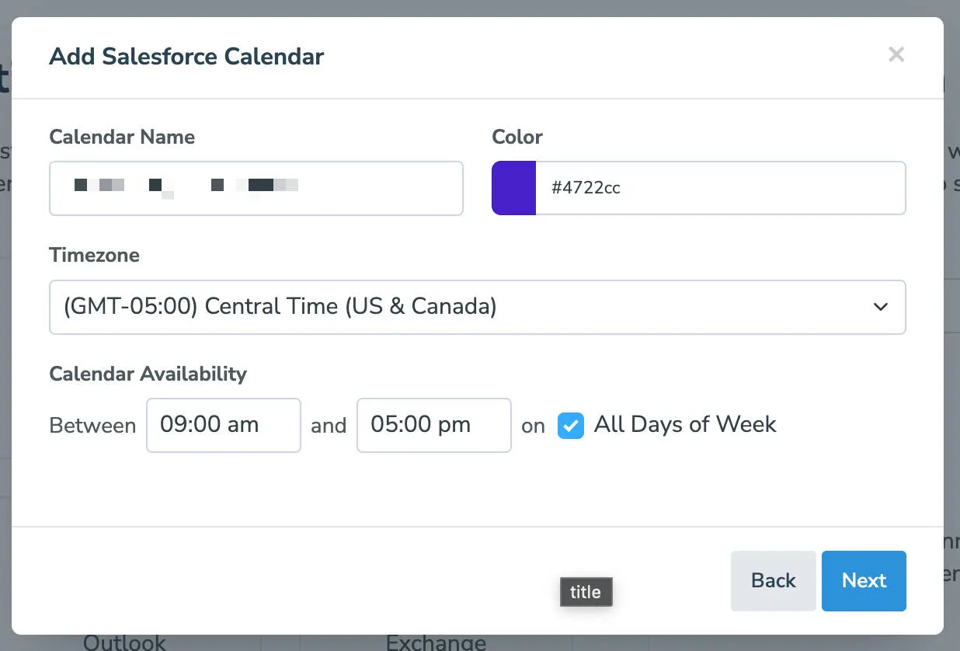This screenshot has height=651, width=960.
Task: Click the 09:00 am start time field
Action: point(223,425)
